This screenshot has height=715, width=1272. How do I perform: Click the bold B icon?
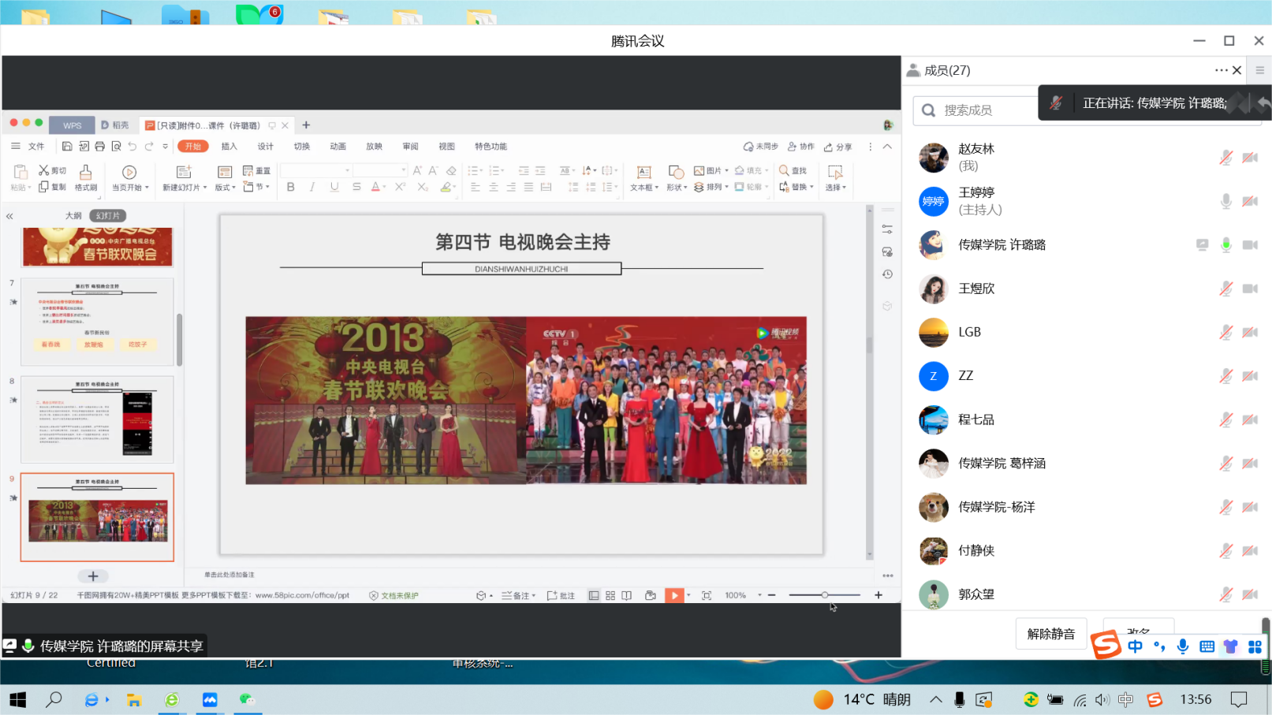pos(290,188)
